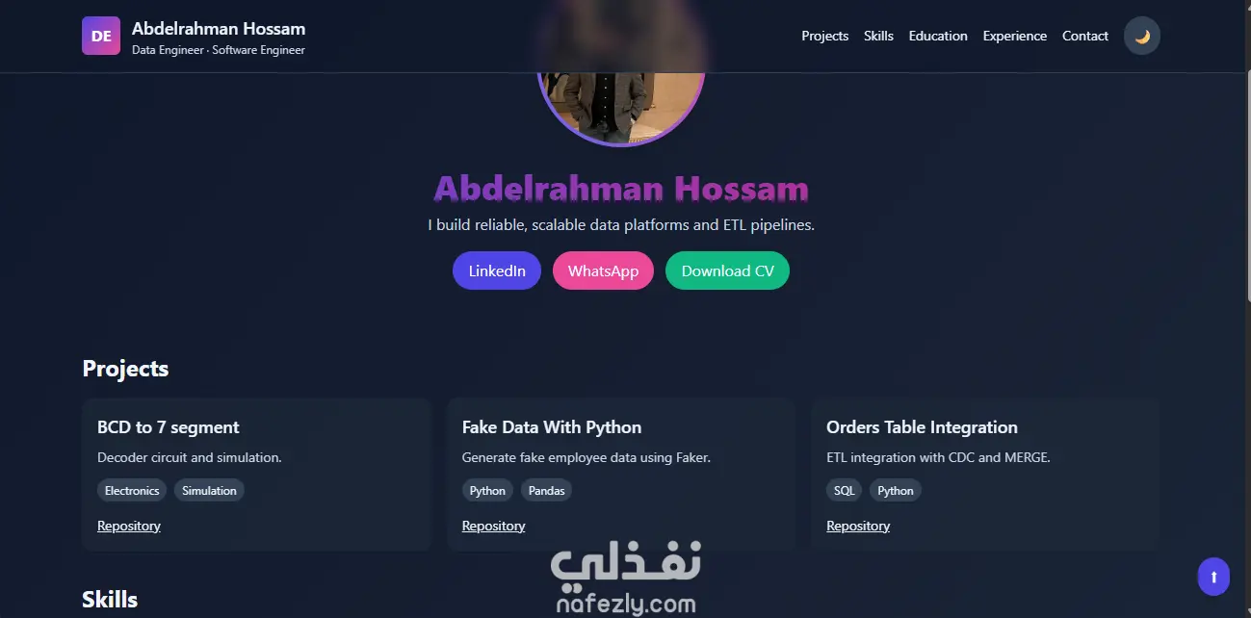Go to the Skills nav link

point(878,36)
